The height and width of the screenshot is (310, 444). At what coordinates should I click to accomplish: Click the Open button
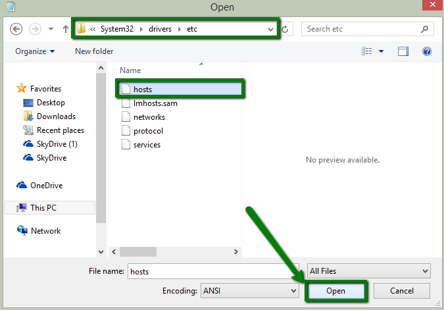coord(335,290)
